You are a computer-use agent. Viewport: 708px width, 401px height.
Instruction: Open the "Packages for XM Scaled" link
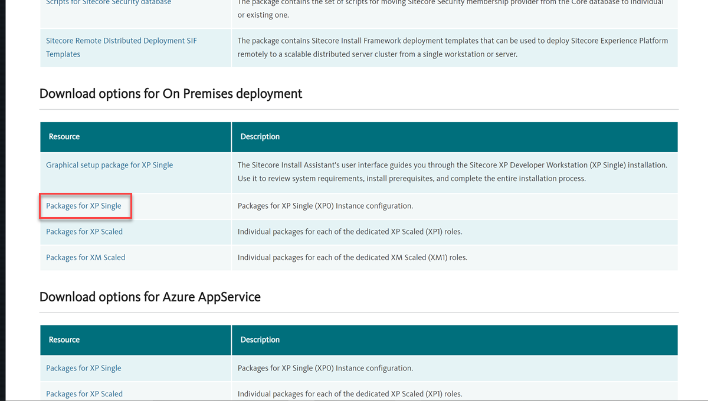(85, 257)
